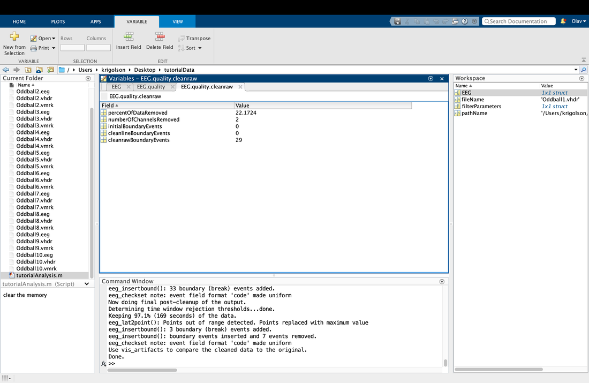Click the krigolson path segment
589x383 pixels.
click(113, 70)
